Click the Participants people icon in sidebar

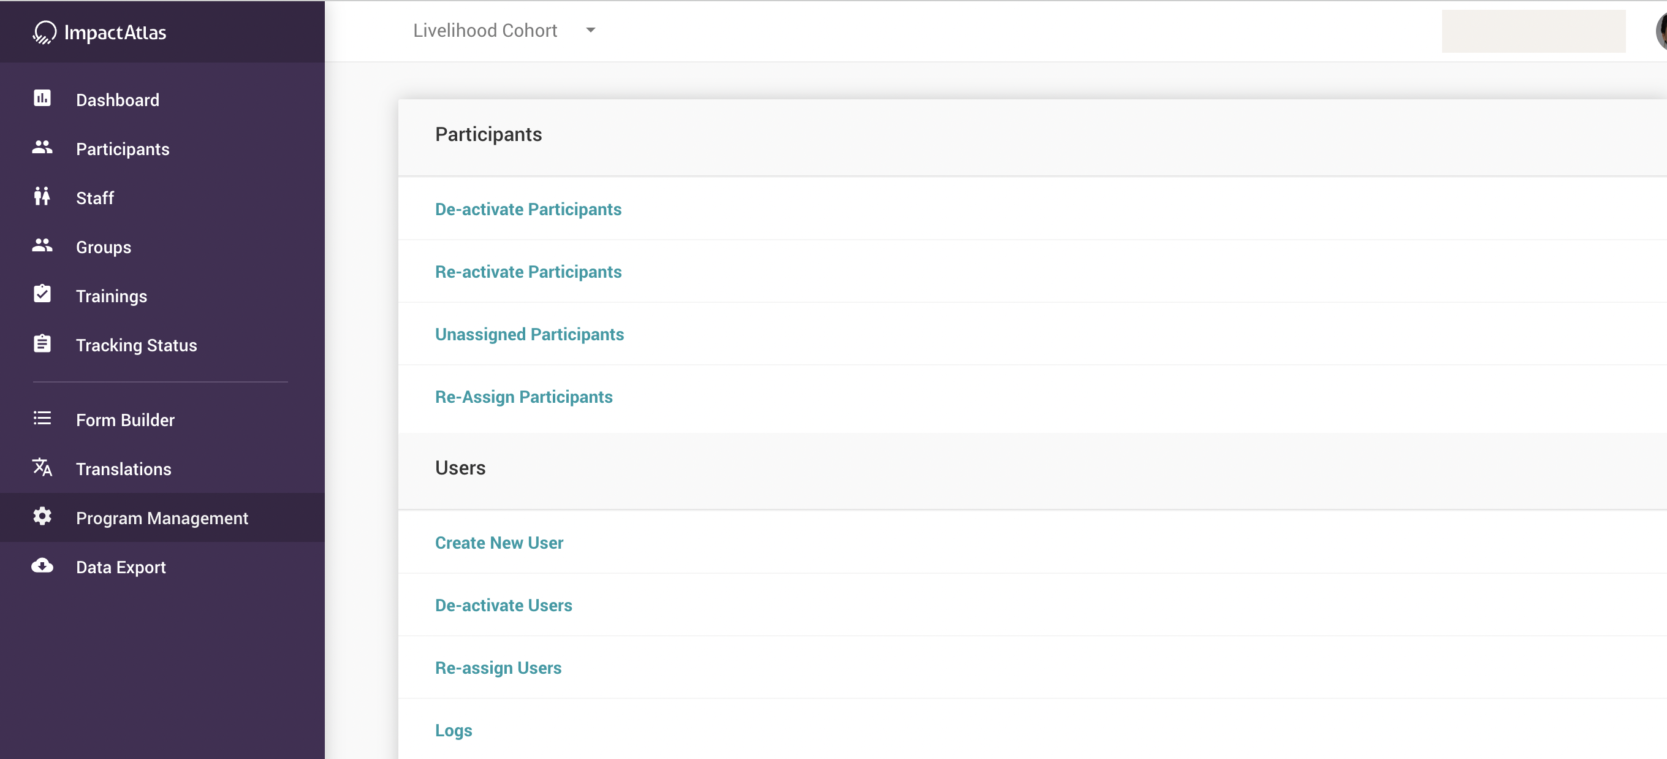42,148
